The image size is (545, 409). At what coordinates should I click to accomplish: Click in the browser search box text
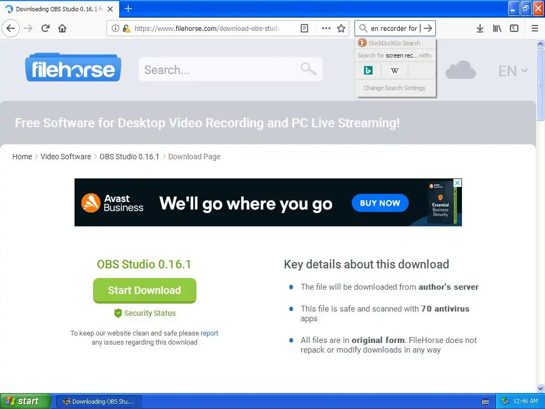(394, 28)
